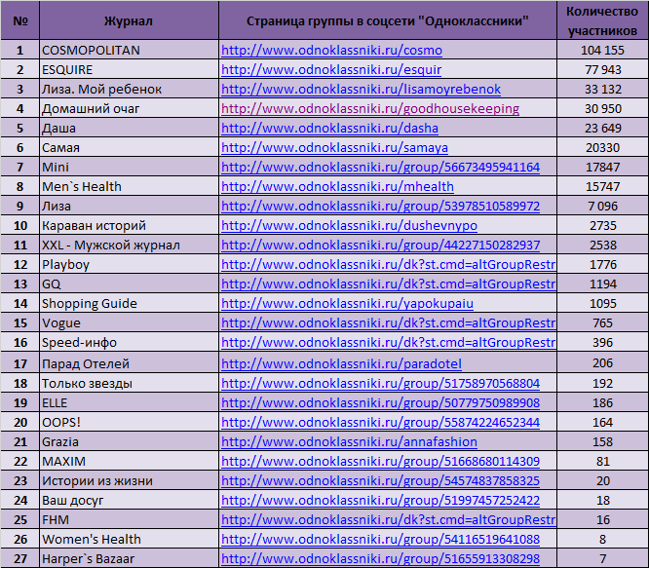This screenshot has height=568, width=649.
Task: Open group/51668680114309 link for MAXIM
Action: (380, 461)
